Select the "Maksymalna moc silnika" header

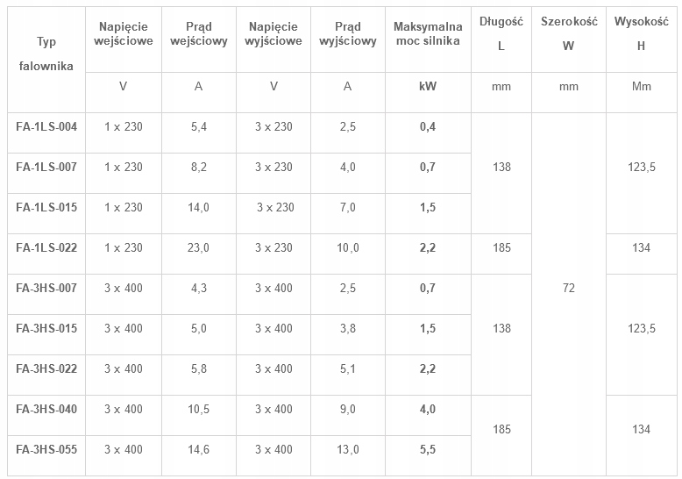(427, 36)
